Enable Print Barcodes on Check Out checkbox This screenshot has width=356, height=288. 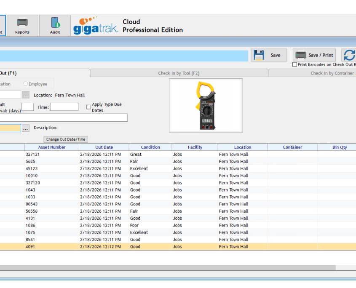[294, 64]
